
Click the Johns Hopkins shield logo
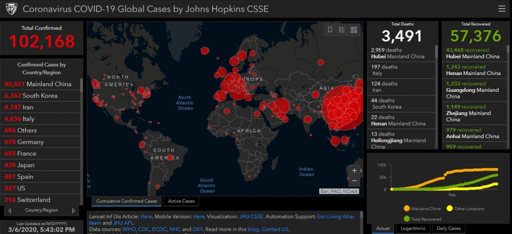coord(11,9)
